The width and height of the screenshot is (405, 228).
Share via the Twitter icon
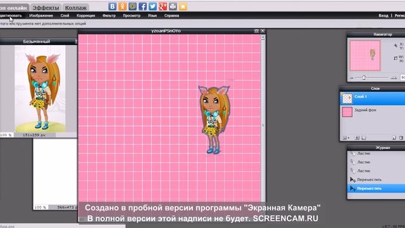click(153, 6)
